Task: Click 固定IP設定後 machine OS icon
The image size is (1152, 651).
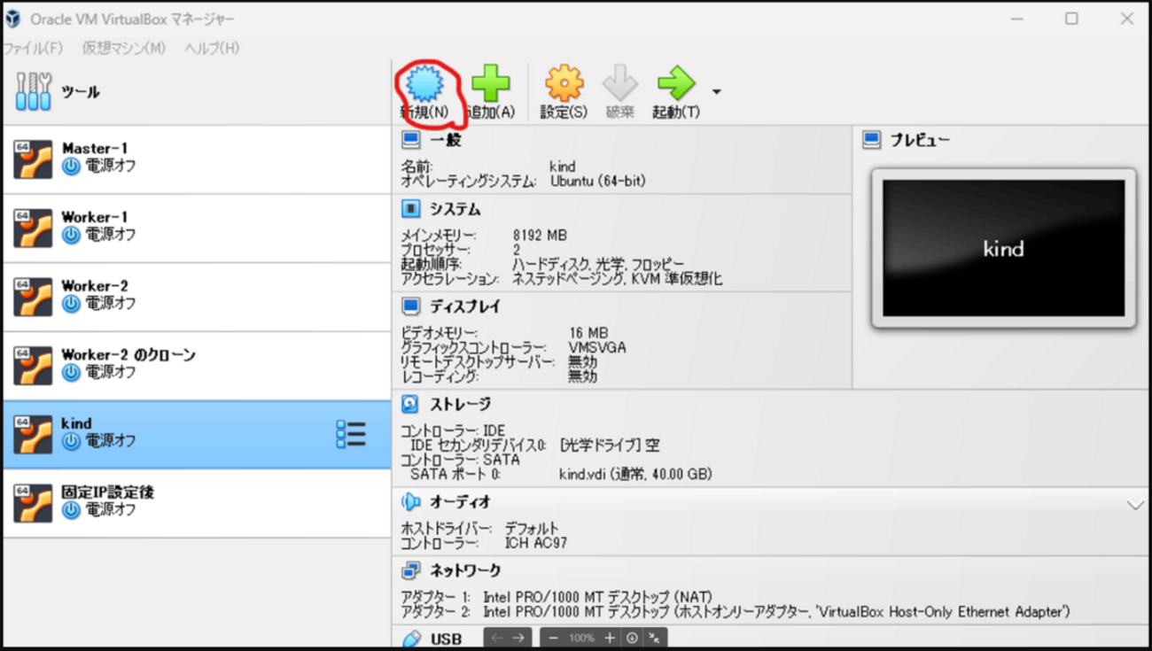Action: point(33,502)
